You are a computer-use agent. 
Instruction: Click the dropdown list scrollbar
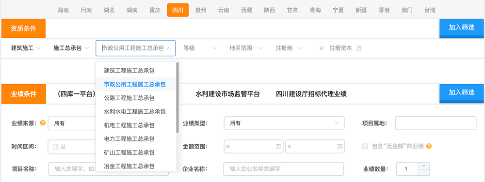coord(178,97)
